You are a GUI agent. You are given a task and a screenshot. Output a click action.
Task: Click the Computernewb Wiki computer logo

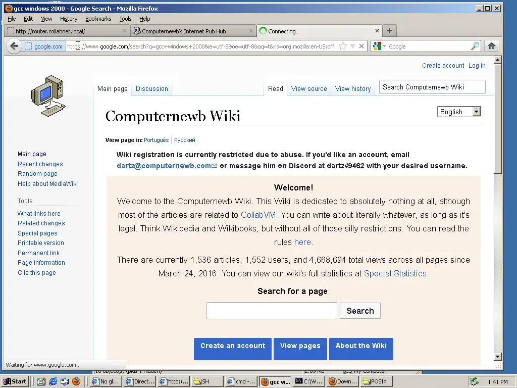pos(48,96)
